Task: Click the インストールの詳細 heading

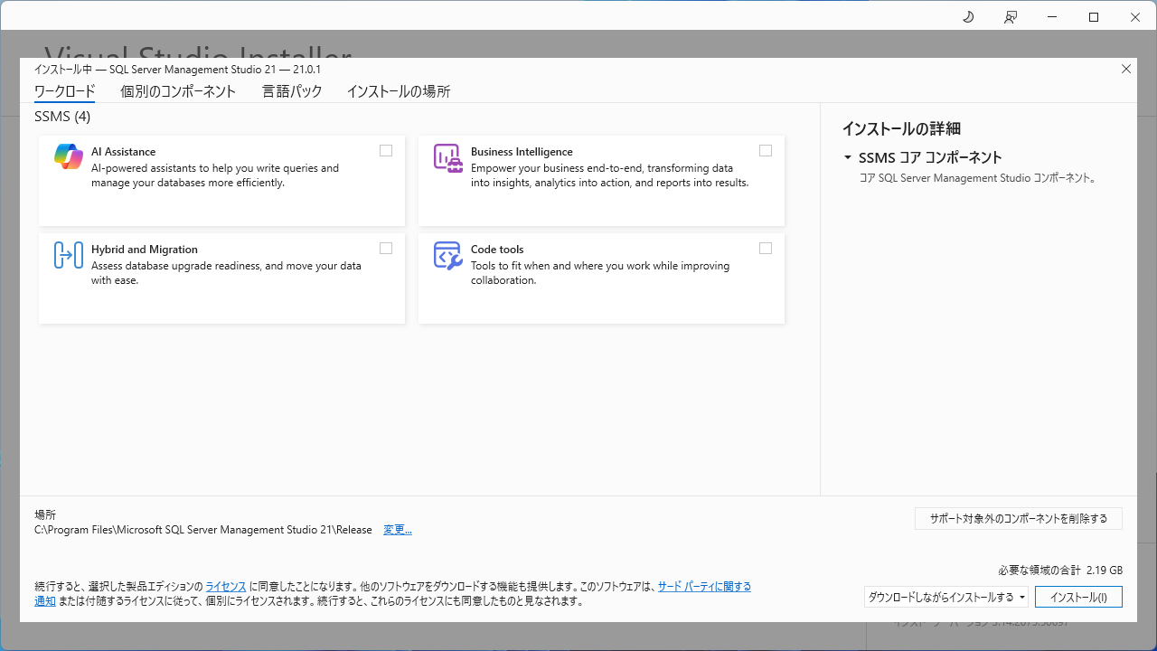Action: (900, 128)
